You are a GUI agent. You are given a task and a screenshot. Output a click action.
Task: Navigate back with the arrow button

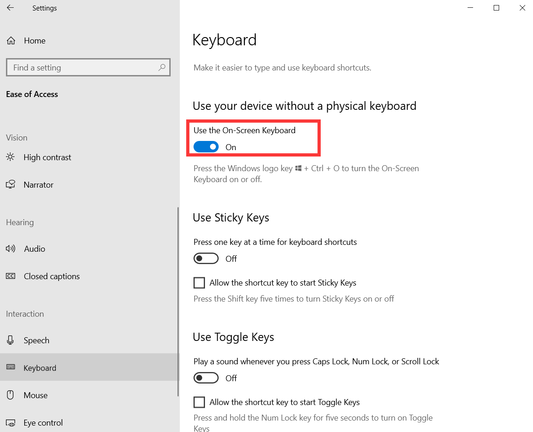[10, 7]
